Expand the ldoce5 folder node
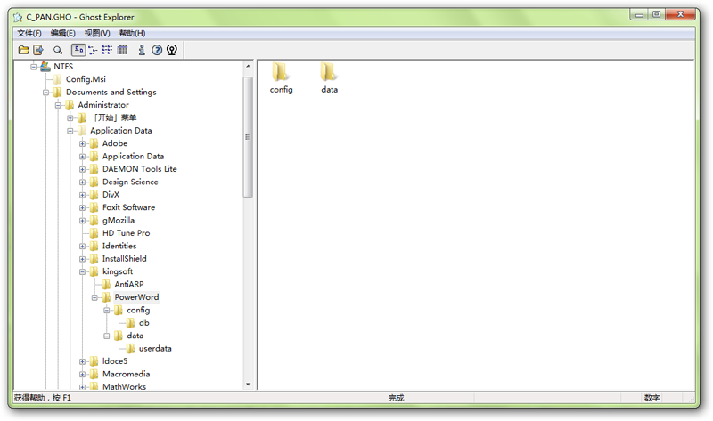713x421 pixels. [x=82, y=362]
